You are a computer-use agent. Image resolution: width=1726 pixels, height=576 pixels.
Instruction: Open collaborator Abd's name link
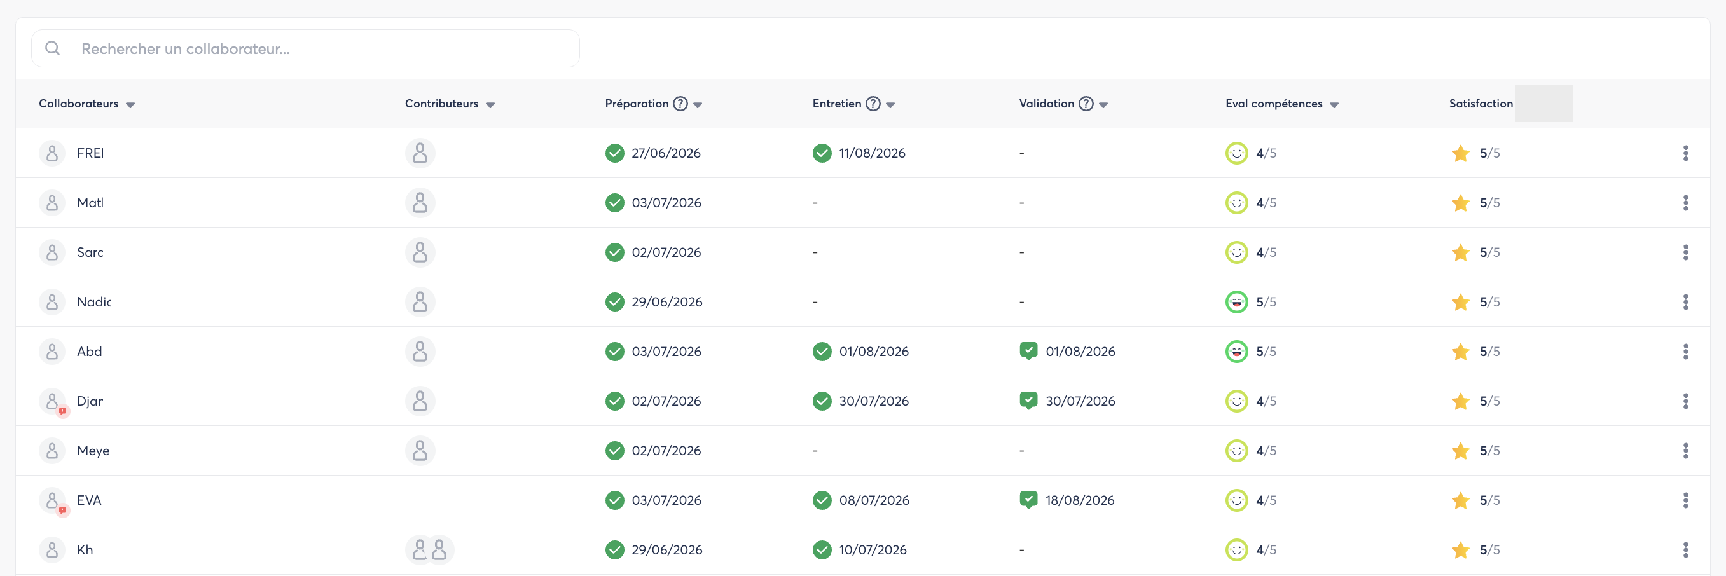89,352
